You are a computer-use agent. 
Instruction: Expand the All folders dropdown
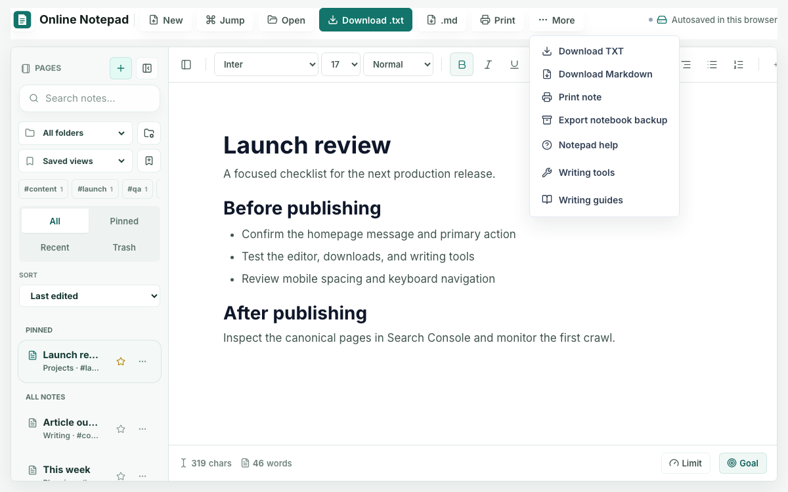(x=76, y=133)
